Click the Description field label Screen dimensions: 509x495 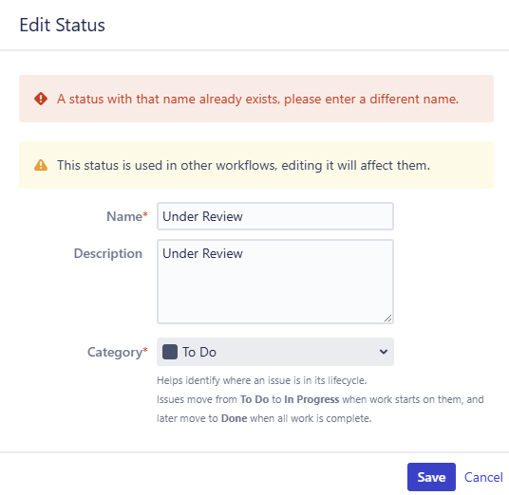pos(107,253)
